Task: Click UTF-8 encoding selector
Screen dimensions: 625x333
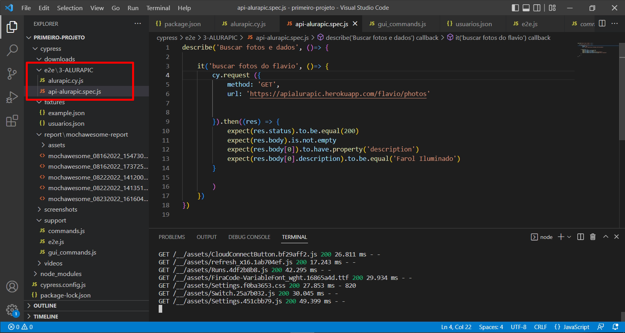Action: coord(519,327)
